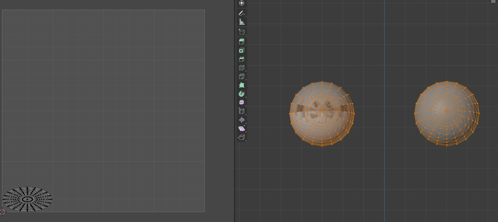The height and width of the screenshot is (222, 498).
Task: Activate the Knife tool
Action: point(241,77)
